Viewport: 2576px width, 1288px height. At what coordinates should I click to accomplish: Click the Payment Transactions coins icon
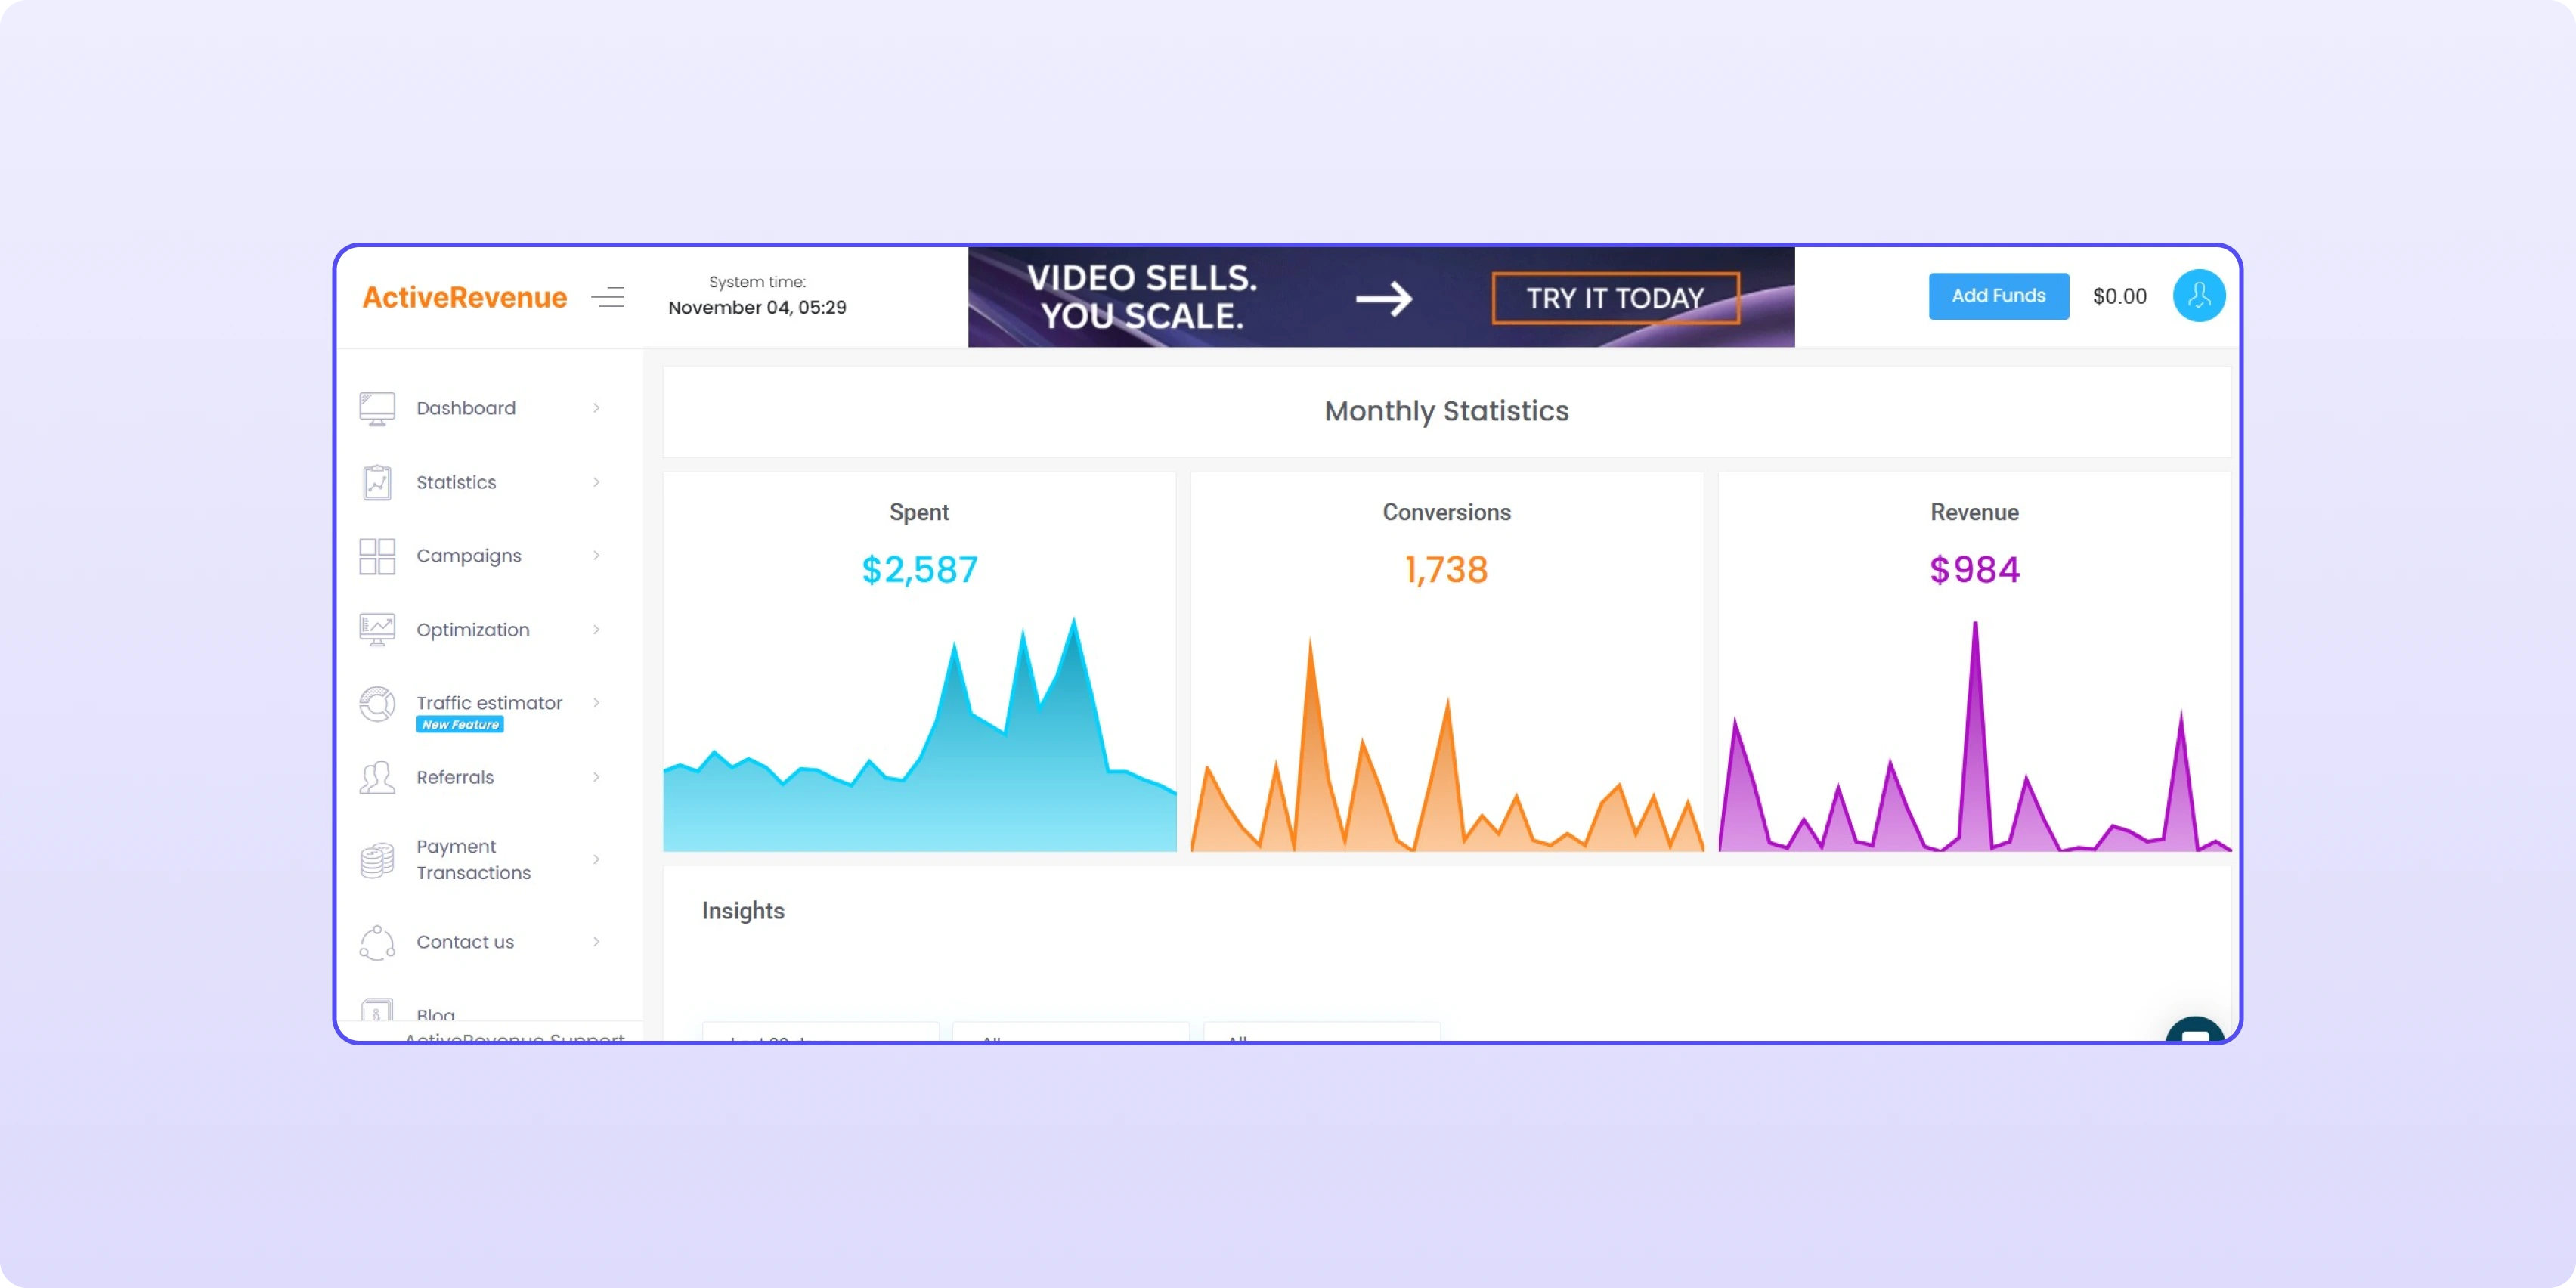pyautogui.click(x=377, y=860)
